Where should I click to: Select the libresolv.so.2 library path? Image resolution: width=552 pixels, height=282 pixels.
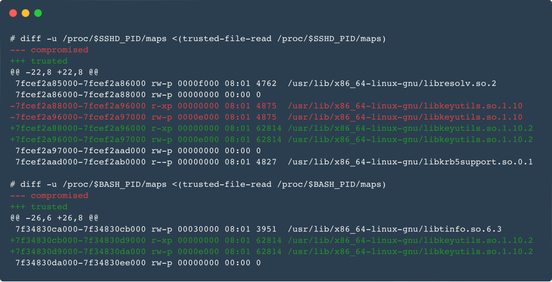pyautogui.click(x=392, y=83)
